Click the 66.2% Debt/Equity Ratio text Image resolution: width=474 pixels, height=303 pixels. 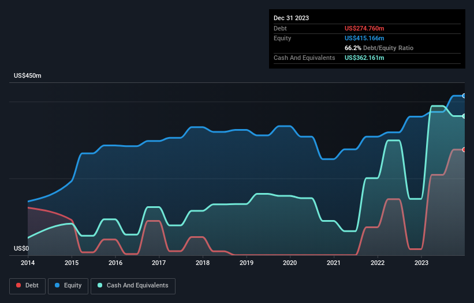[379, 48]
